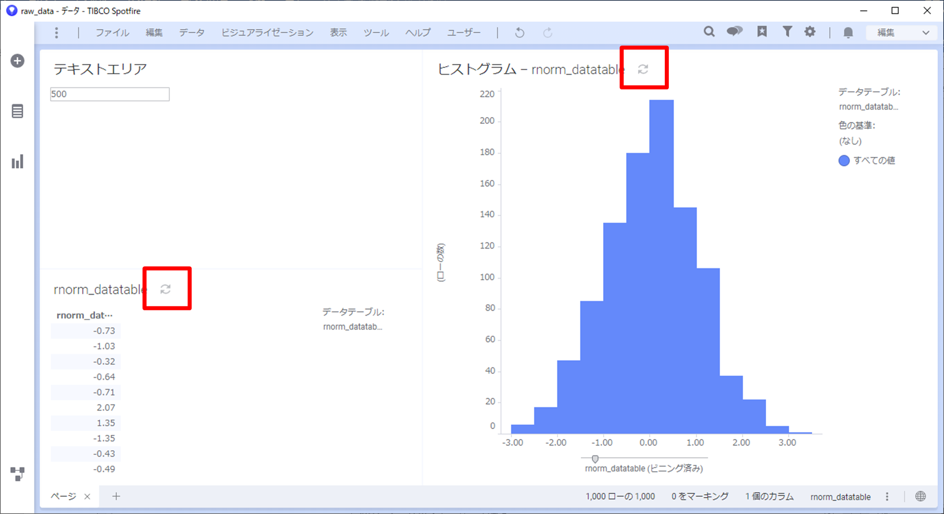Click the 1,000 ローの 1,000 status text
Viewport: 944px width, 514px height.
pyautogui.click(x=620, y=497)
